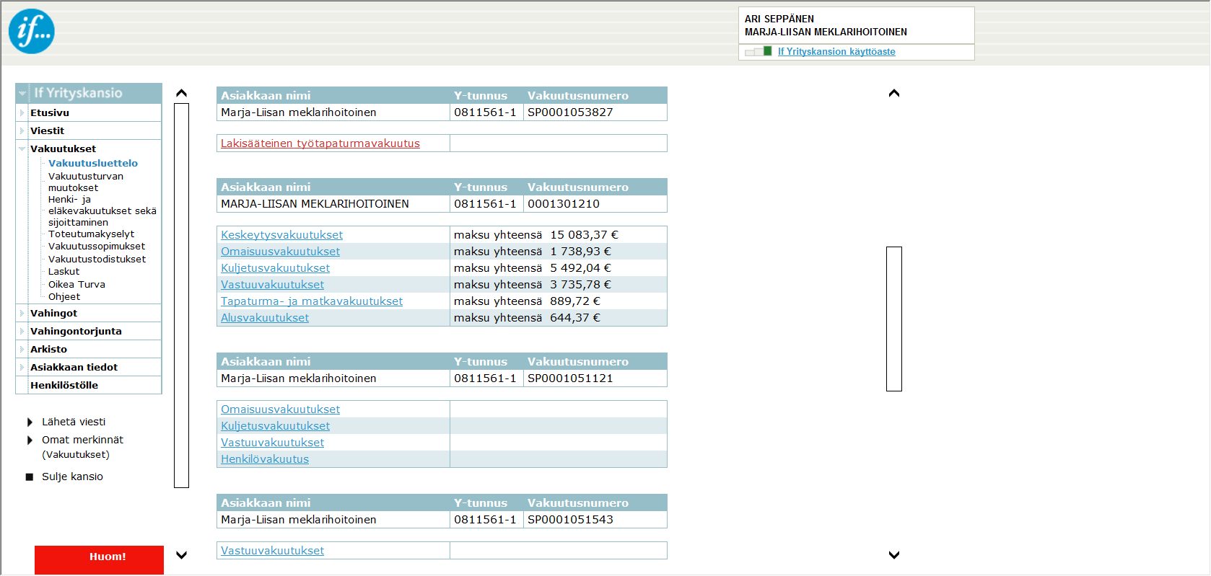
Task: Open Vastuuvakuutukset under policy SP0001051543
Action: pyautogui.click(x=272, y=551)
